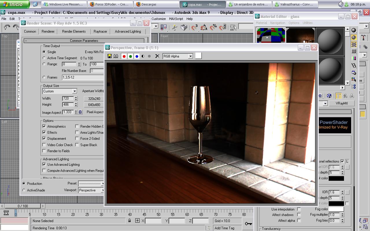Screen dimensions: 370x231
Task: Click the 640x480 preset button
Action: 94,105
